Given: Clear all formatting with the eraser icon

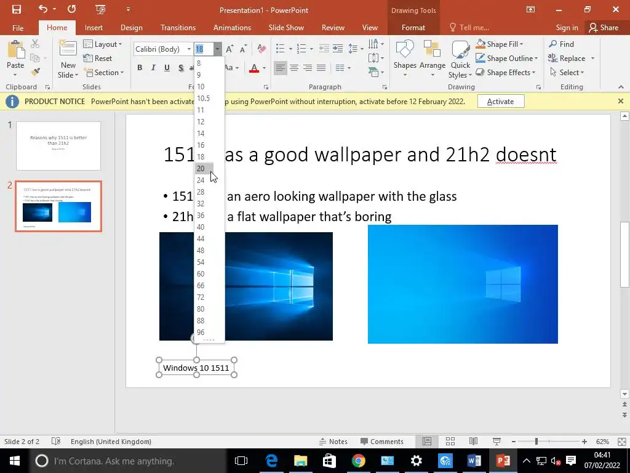Looking at the screenshot, I should tap(261, 49).
